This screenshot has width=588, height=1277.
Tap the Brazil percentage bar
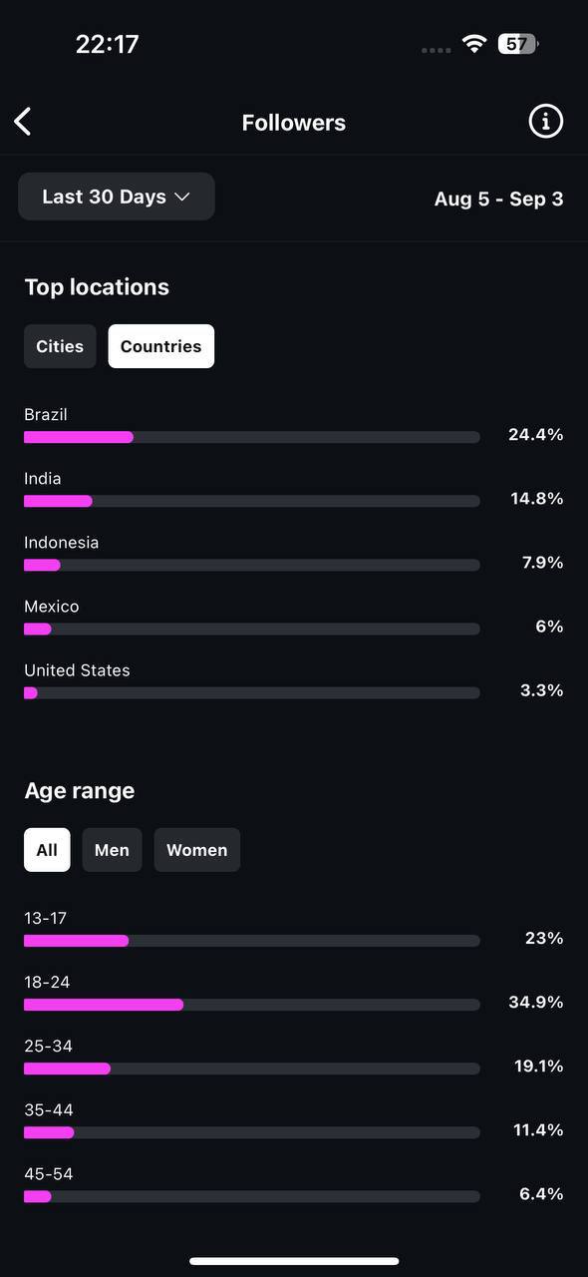252,437
